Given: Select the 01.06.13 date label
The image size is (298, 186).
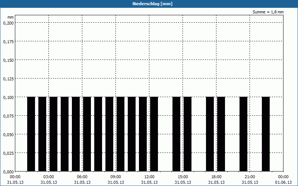Looking at the screenshot, I should tap(283, 182).
